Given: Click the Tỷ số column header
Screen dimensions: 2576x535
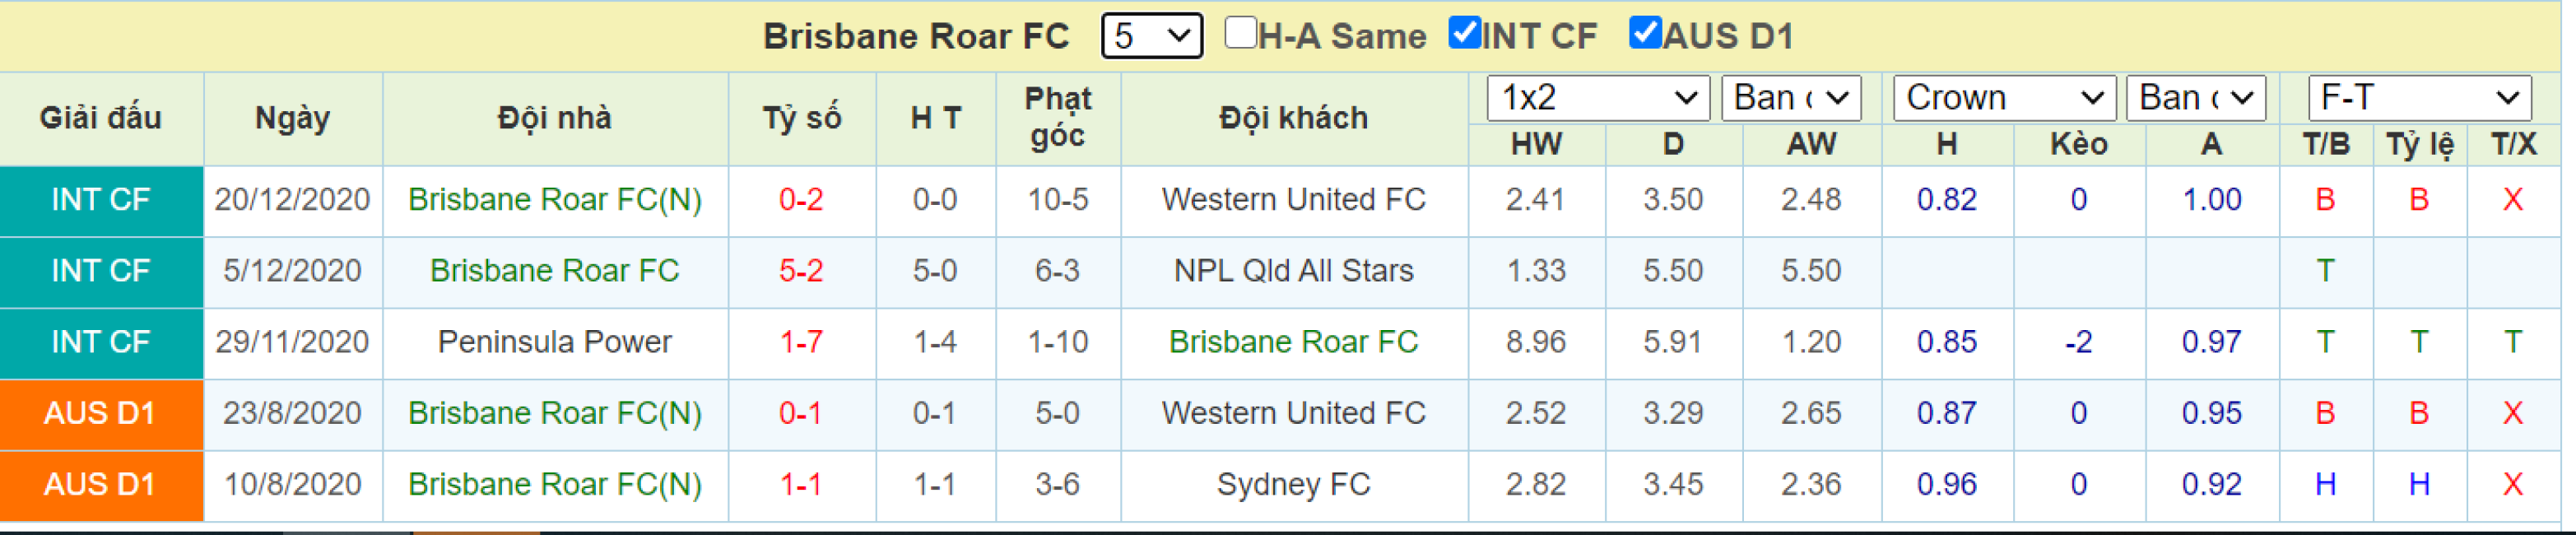Looking at the screenshot, I should pos(802,118).
